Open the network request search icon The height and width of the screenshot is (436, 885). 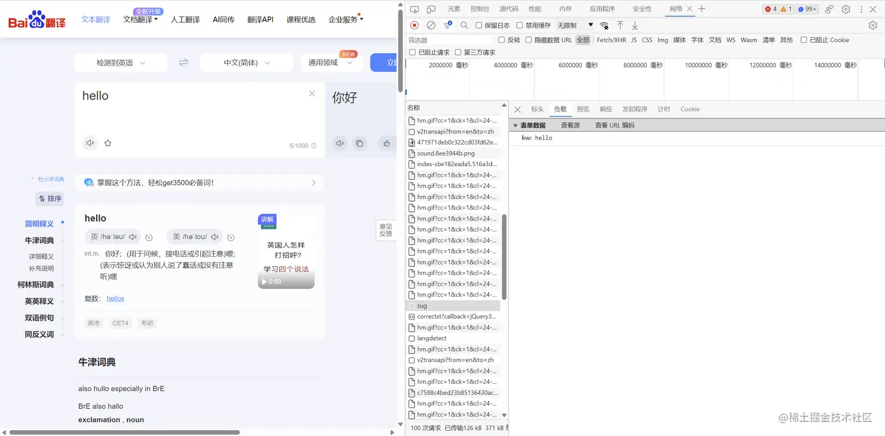[464, 25]
